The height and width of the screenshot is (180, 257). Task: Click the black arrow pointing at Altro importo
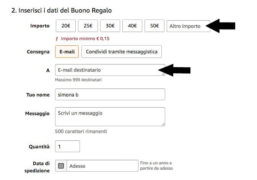[x=221, y=26]
